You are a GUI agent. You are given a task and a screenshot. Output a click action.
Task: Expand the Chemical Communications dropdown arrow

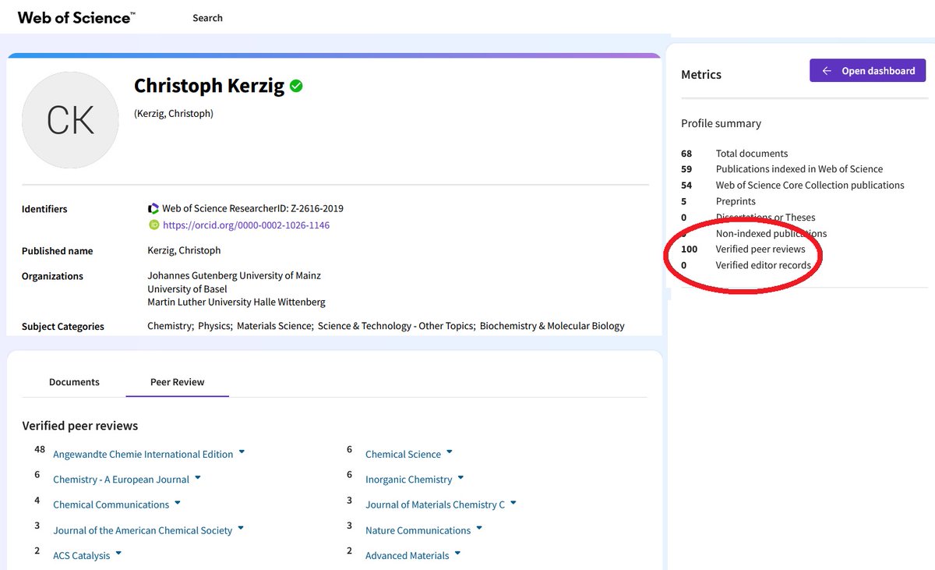click(178, 503)
